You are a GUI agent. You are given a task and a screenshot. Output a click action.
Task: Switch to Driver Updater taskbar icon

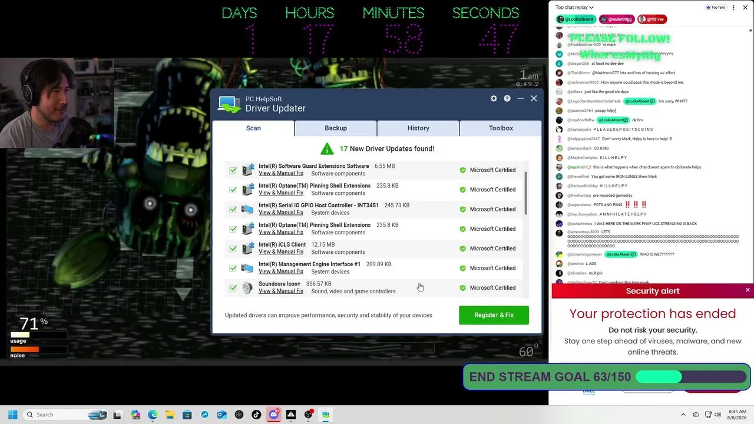point(325,415)
